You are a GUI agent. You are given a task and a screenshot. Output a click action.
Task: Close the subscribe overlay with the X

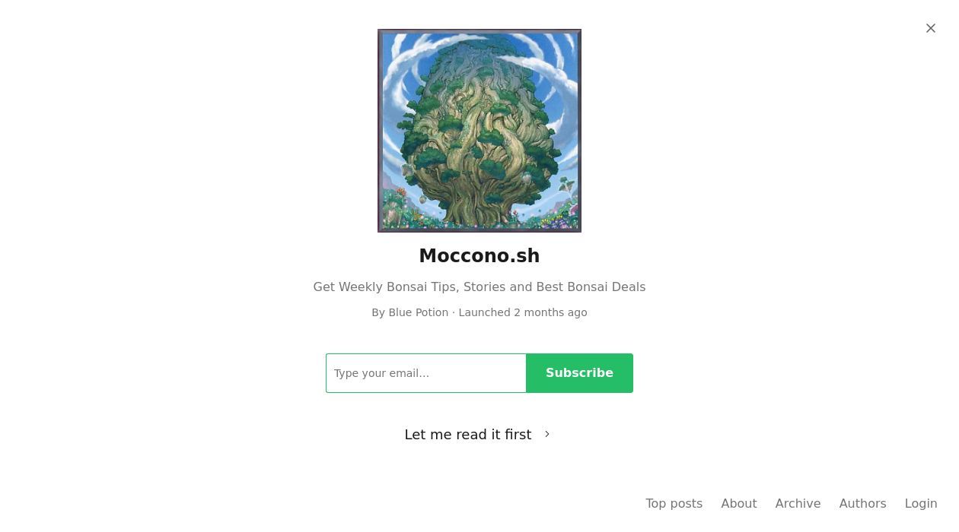pos(931,28)
